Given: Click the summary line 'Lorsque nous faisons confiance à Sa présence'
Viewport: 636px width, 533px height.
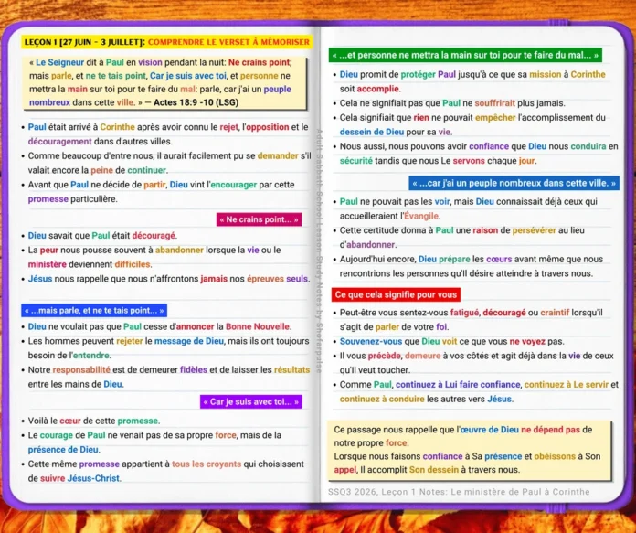Looking at the screenshot, I should click(467, 464).
